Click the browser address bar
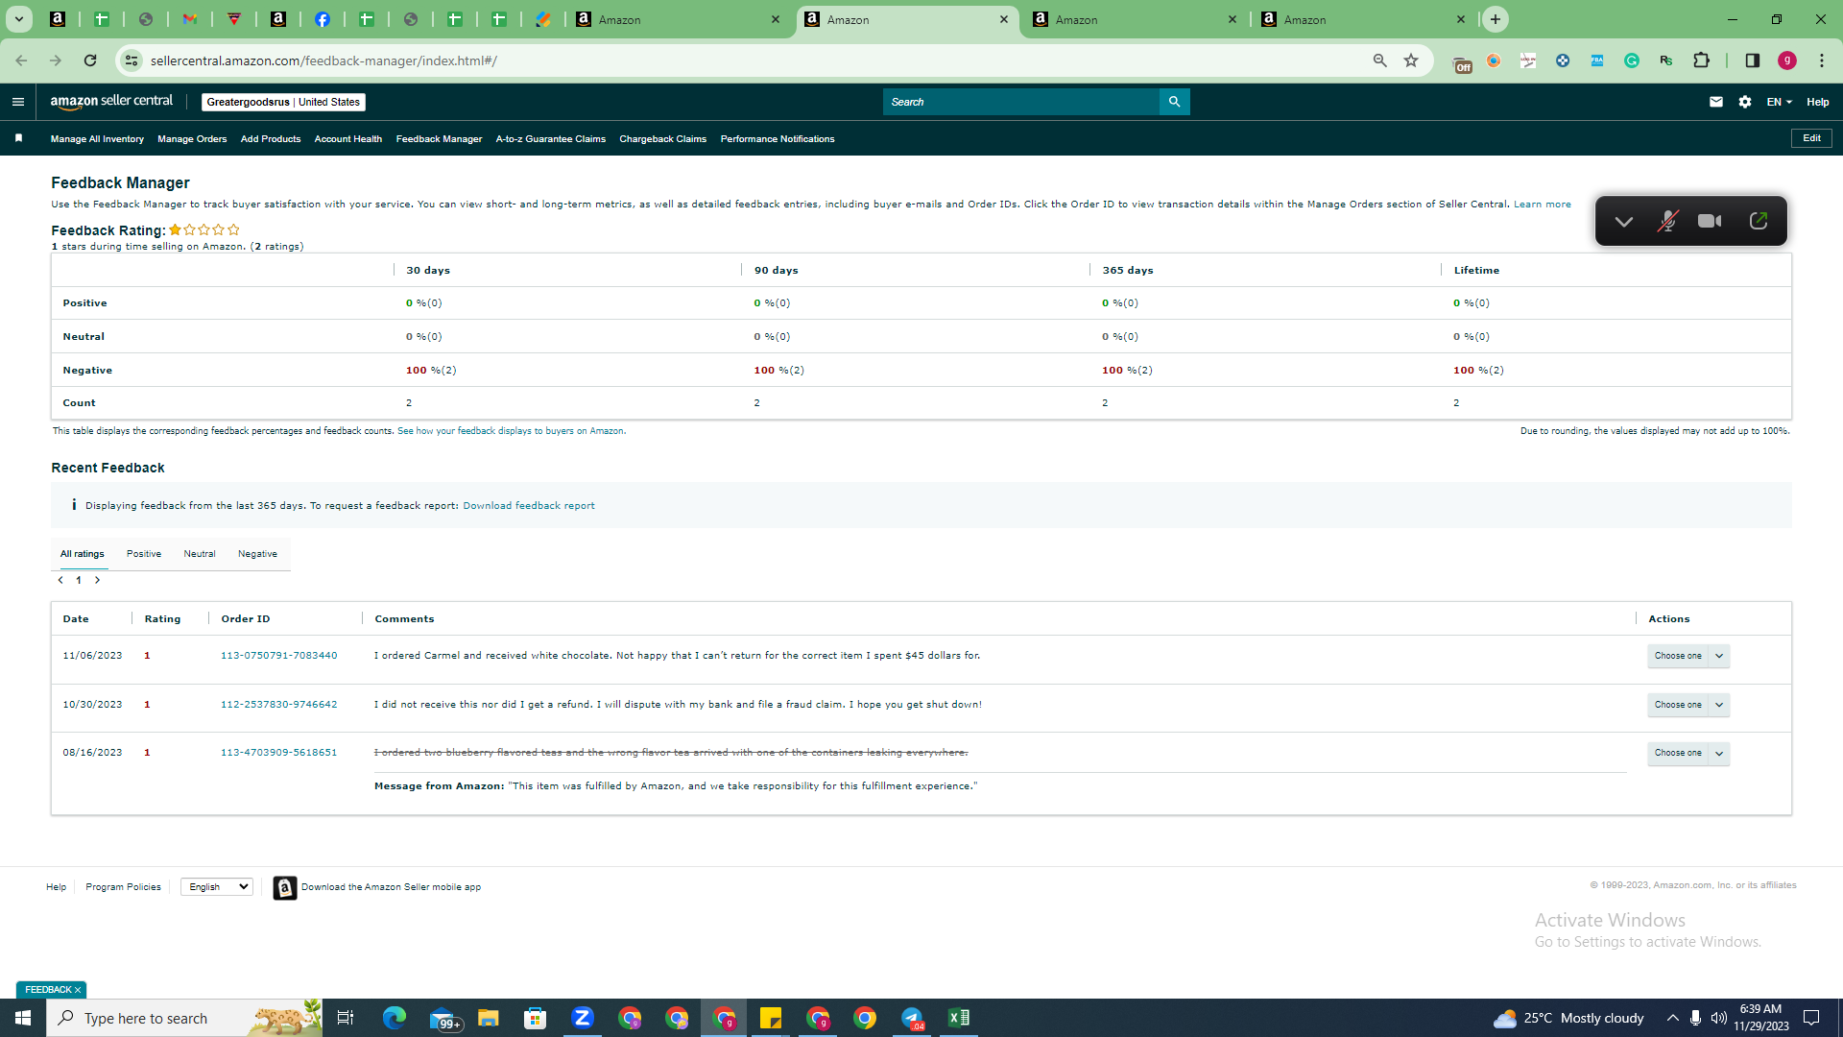 tap(749, 60)
